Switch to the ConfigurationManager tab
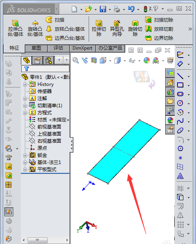The height and width of the screenshot is (244, 196). click(x=49, y=60)
